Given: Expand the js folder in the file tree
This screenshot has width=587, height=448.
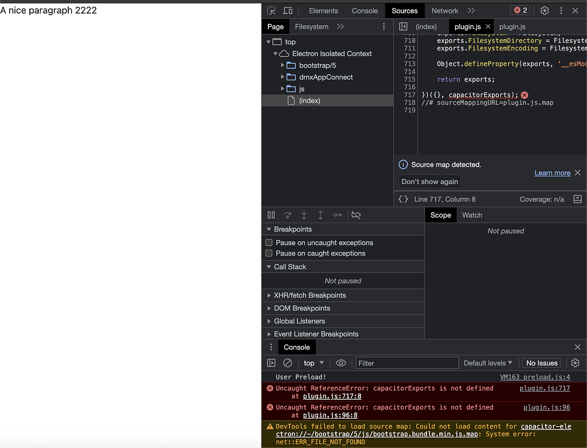Looking at the screenshot, I should pos(281,89).
